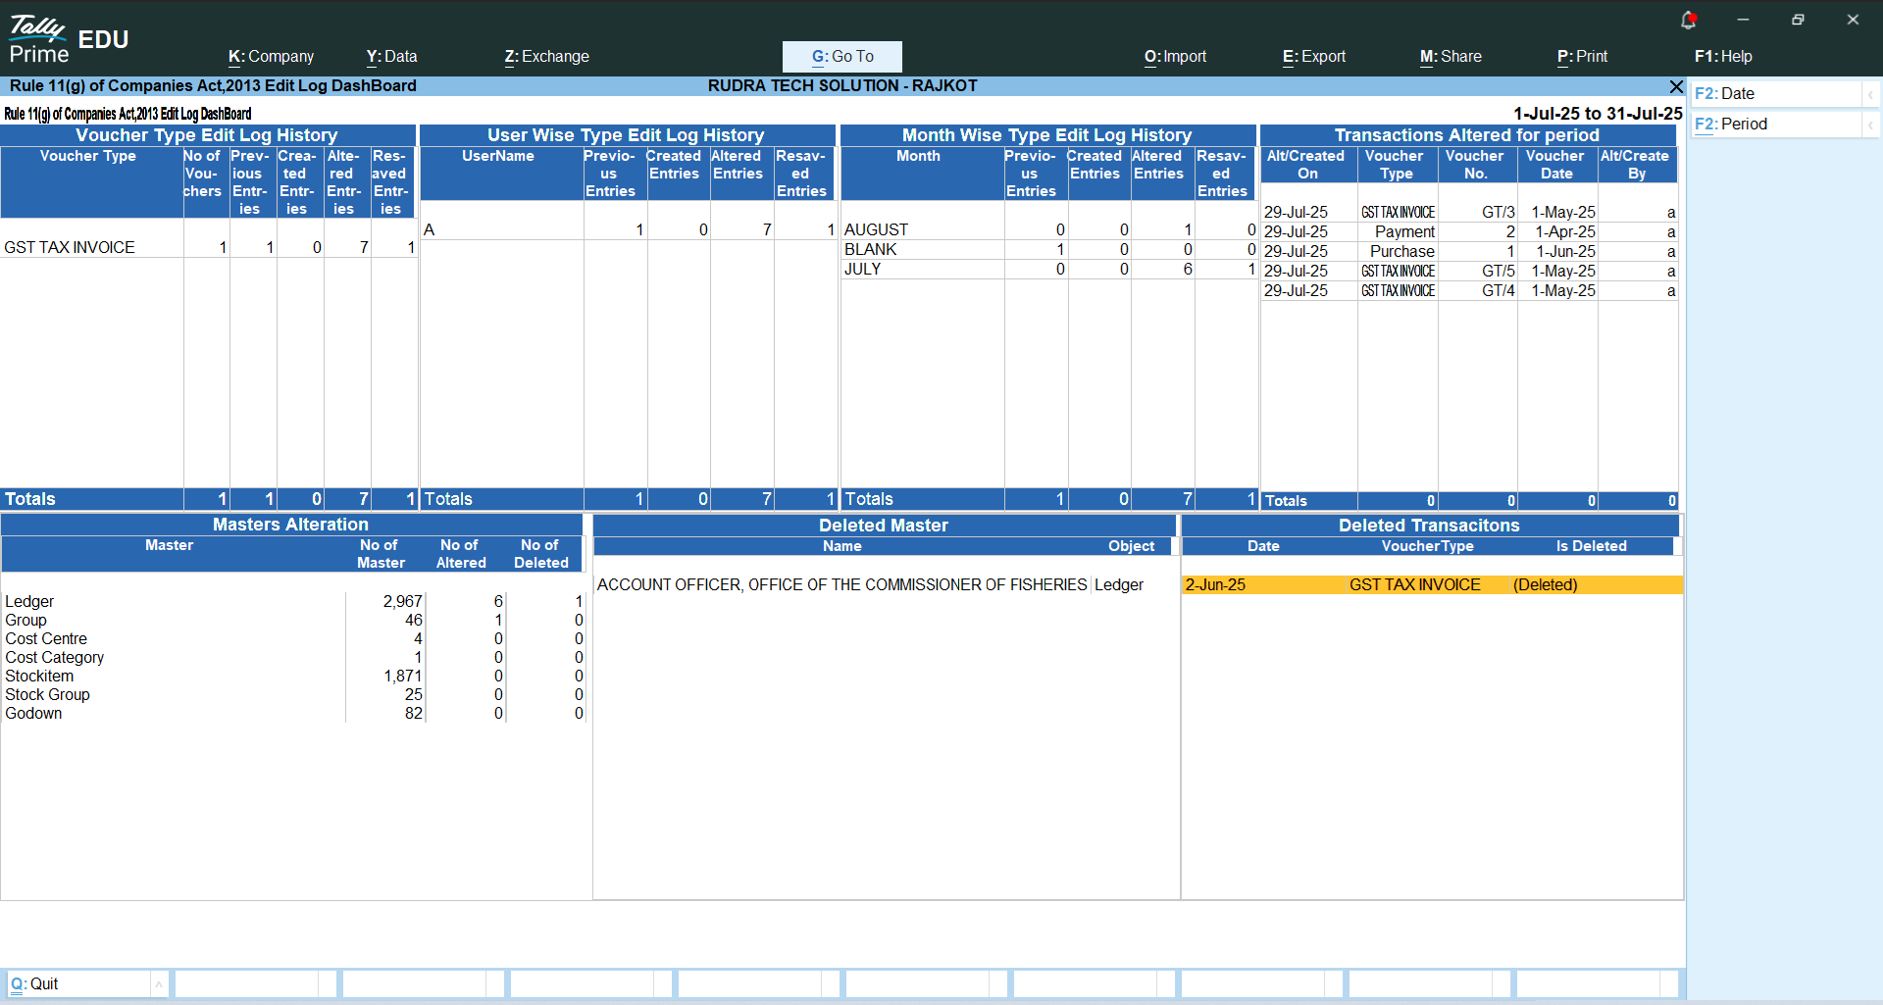
Task: Expand the F2 Period side chevron
Action: click(x=1870, y=125)
